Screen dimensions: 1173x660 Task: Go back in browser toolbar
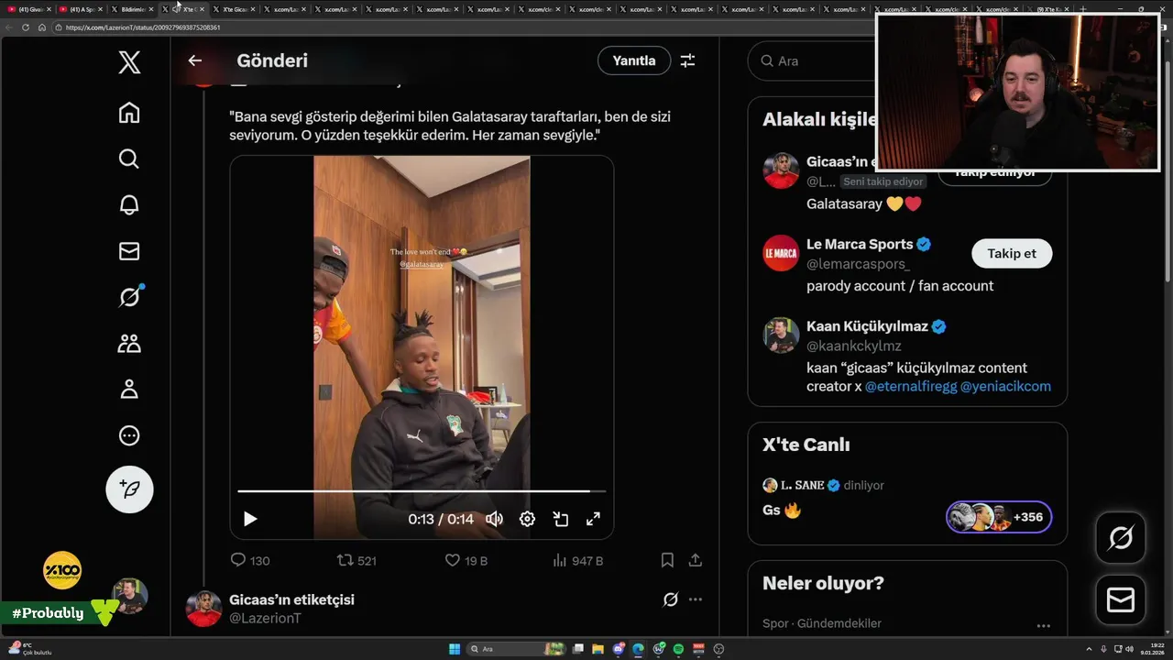9,27
